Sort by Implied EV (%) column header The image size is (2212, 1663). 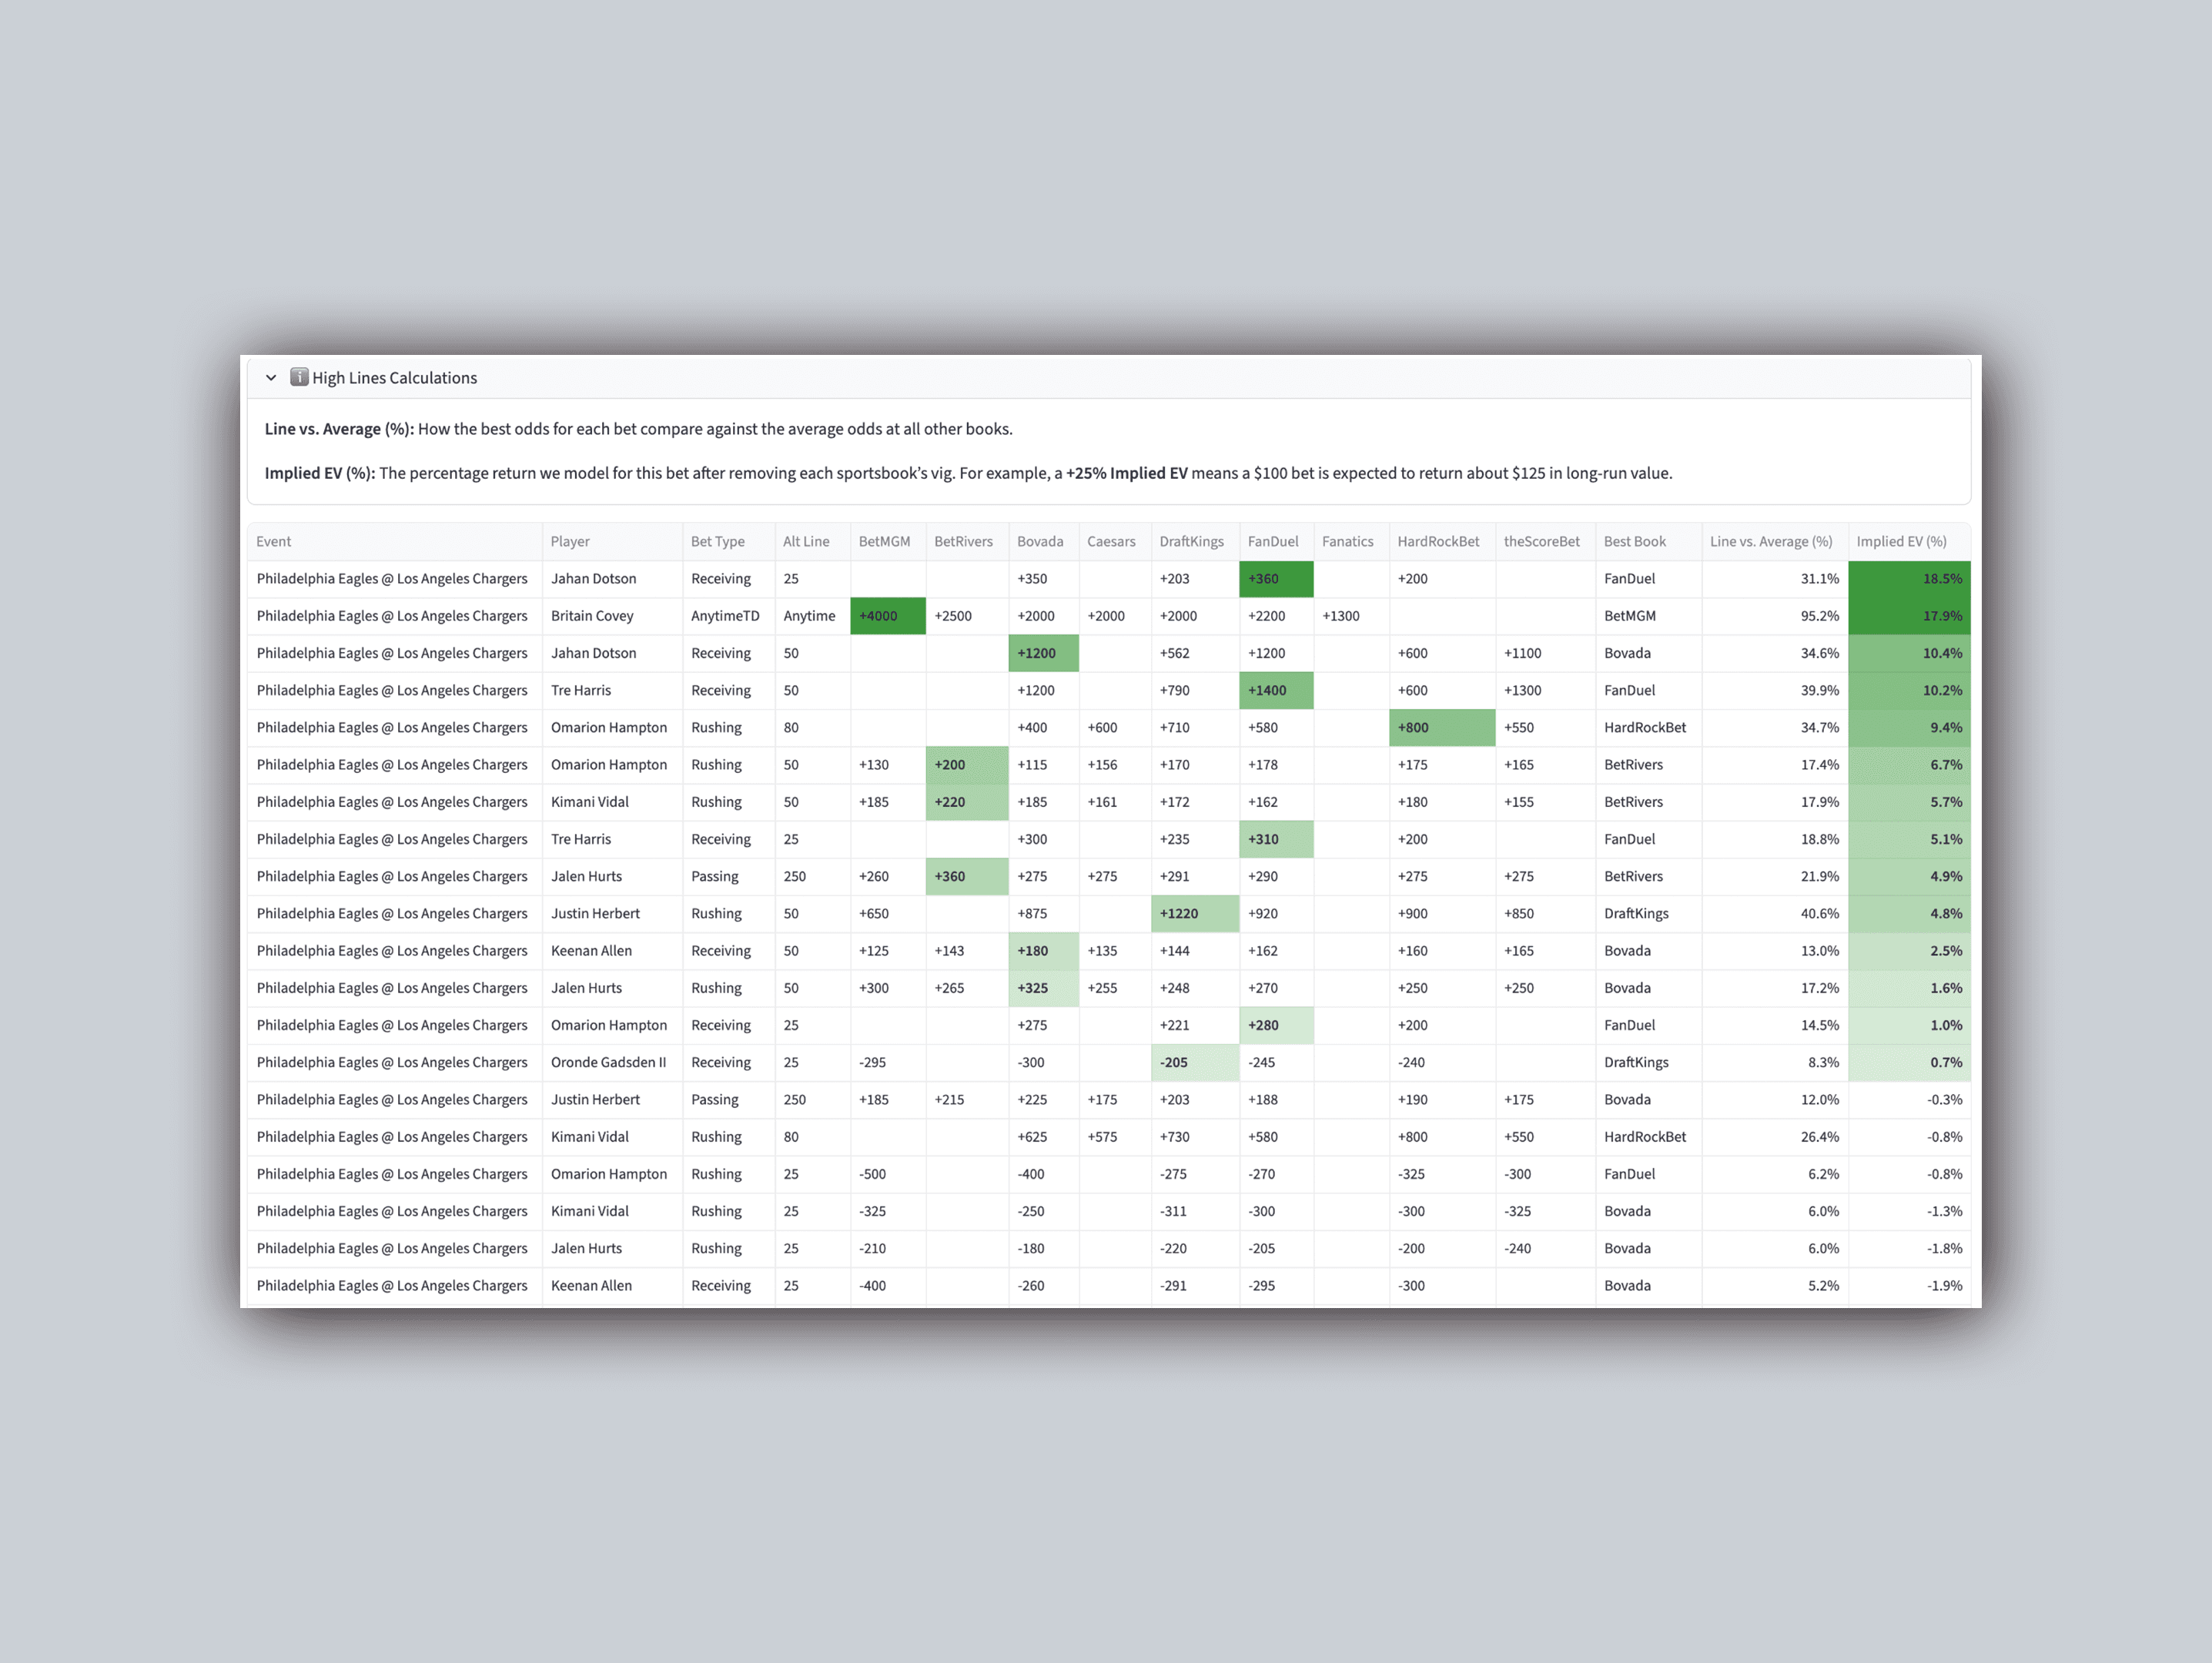[x=1900, y=541]
